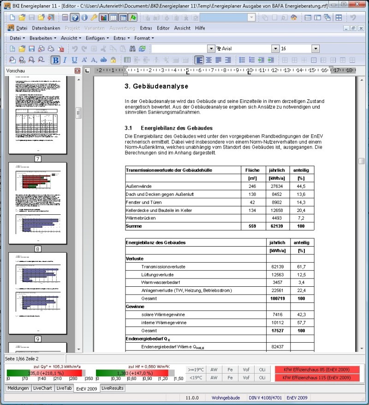Open the Format dropdown menu
Viewport: 369px width, 405px height.
tap(144, 38)
